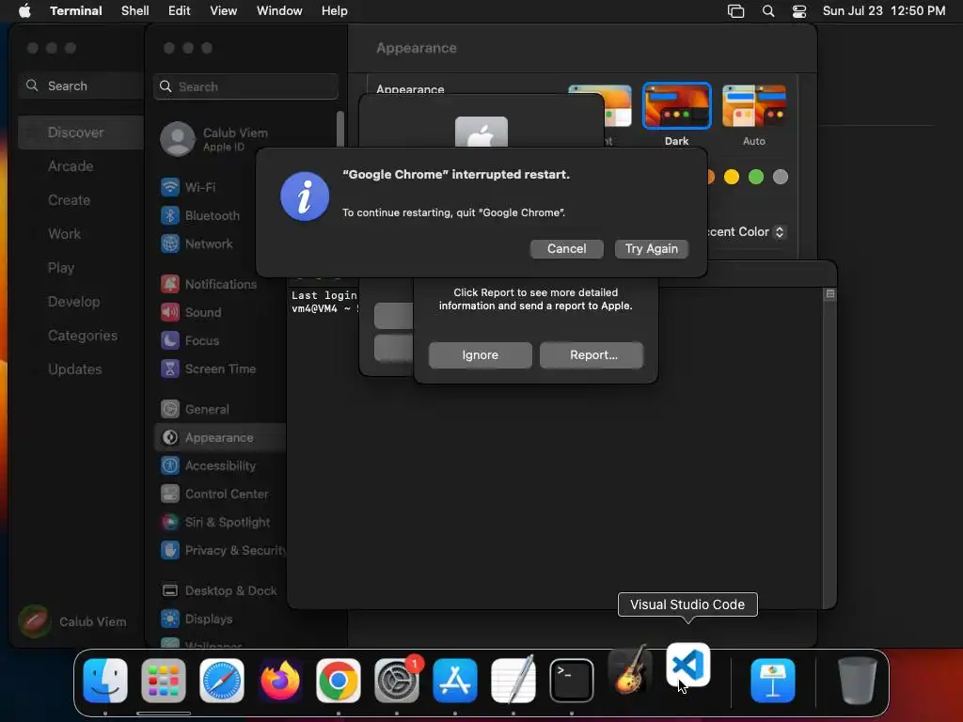Click App Store search field
This screenshot has width=963, height=722.
(81, 86)
